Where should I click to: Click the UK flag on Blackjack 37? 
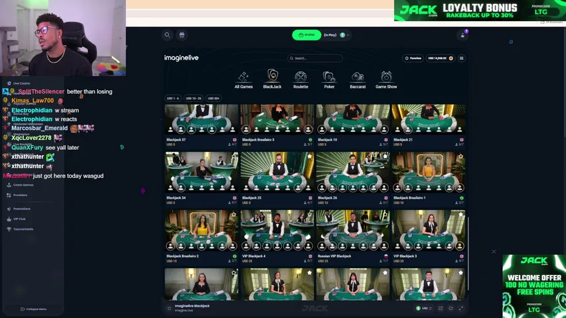pos(235,140)
